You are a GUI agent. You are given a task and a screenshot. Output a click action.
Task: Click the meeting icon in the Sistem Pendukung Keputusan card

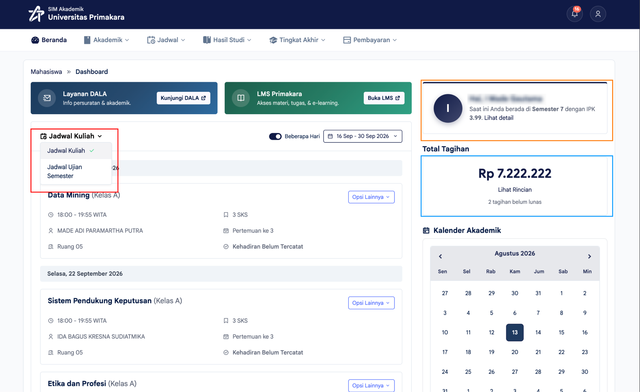click(x=226, y=337)
